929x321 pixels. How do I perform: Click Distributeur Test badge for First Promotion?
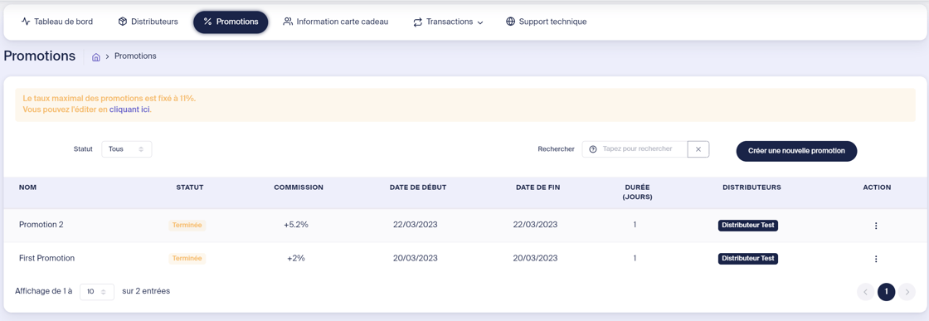coord(747,259)
